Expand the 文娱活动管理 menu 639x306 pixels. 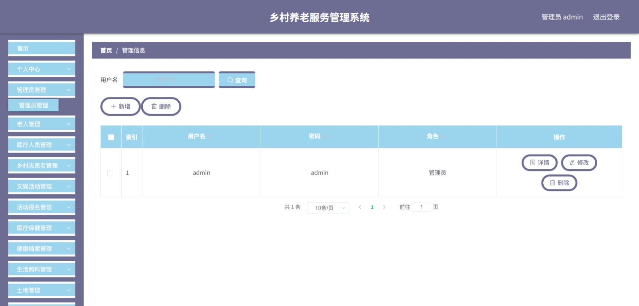42,186
